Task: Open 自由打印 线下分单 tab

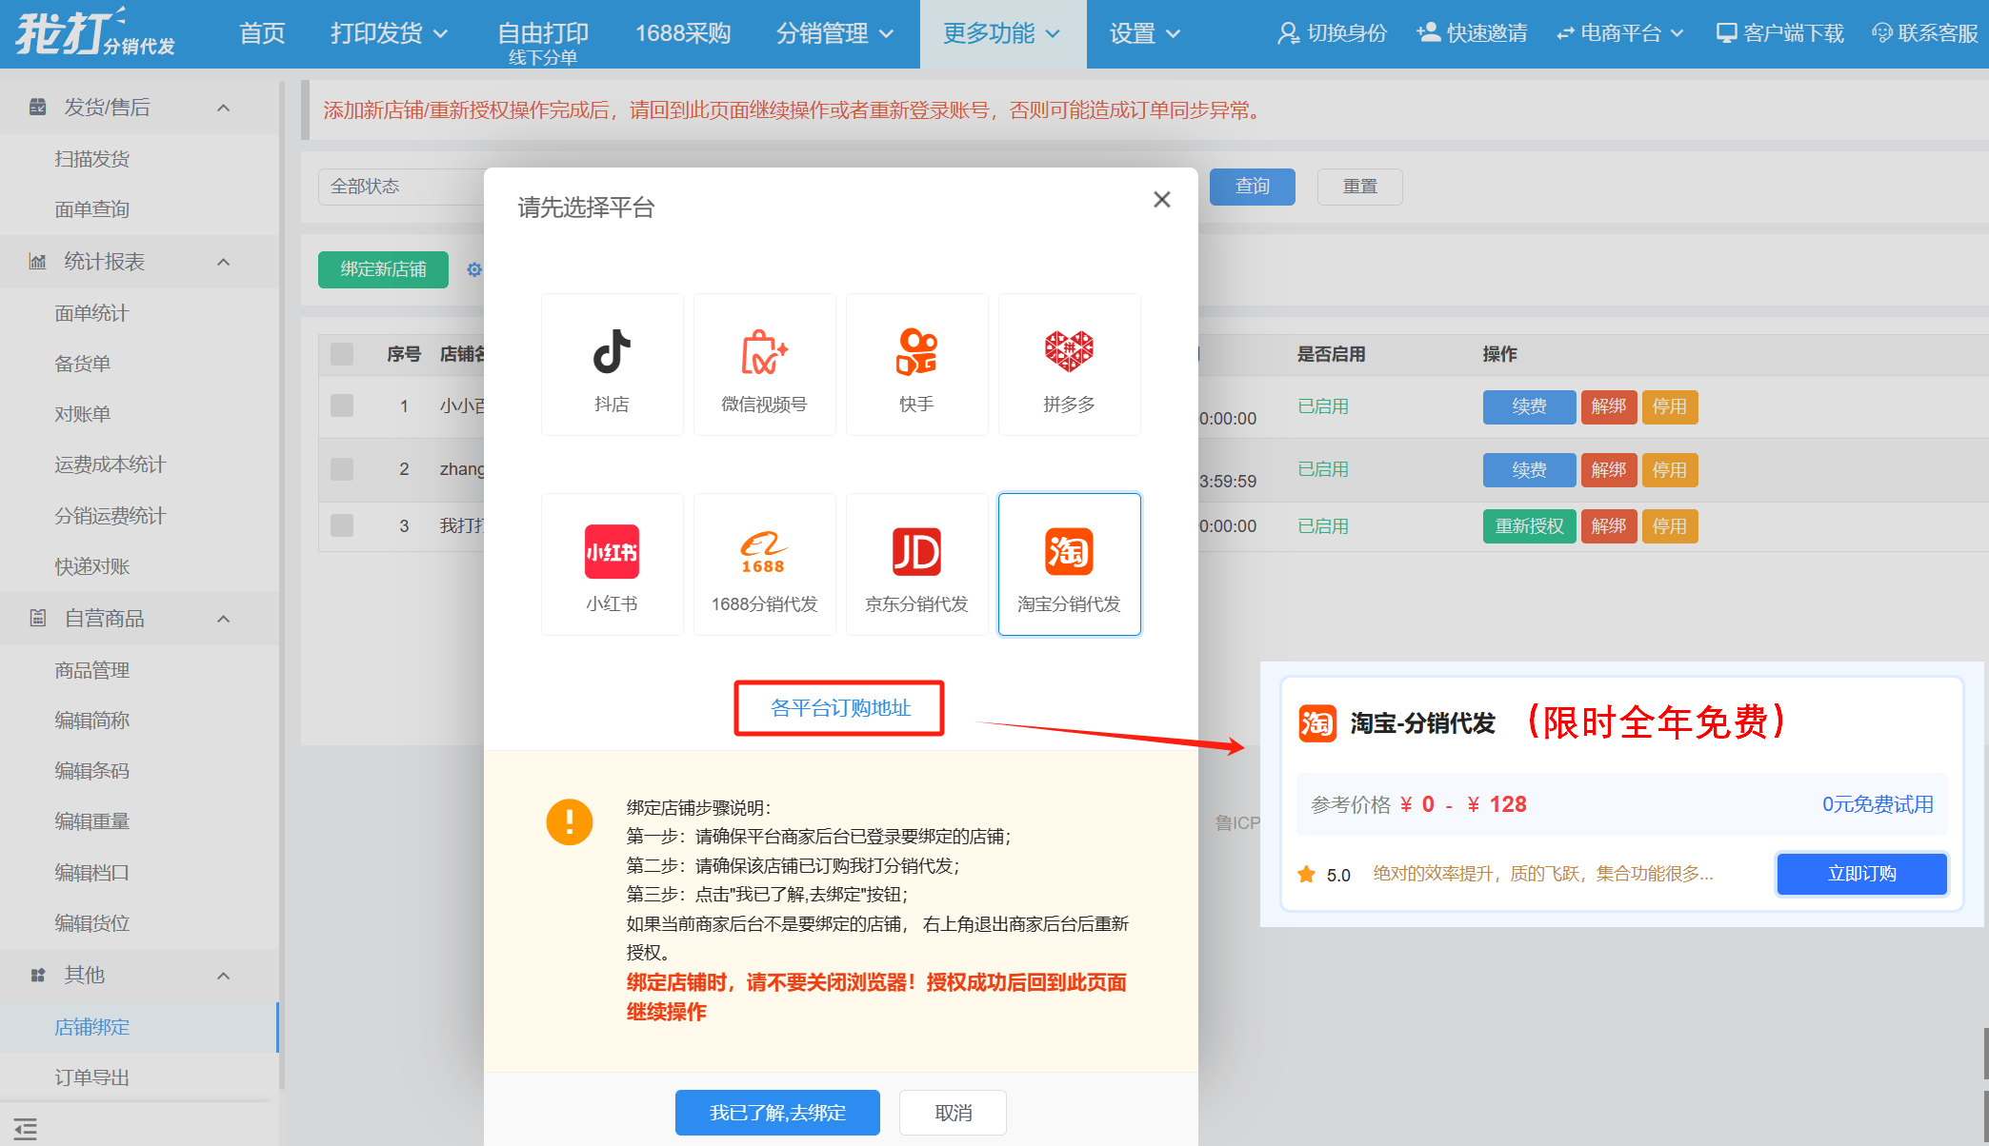Action: (x=543, y=42)
